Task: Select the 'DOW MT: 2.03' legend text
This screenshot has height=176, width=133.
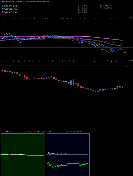Action: tap(11, 9)
